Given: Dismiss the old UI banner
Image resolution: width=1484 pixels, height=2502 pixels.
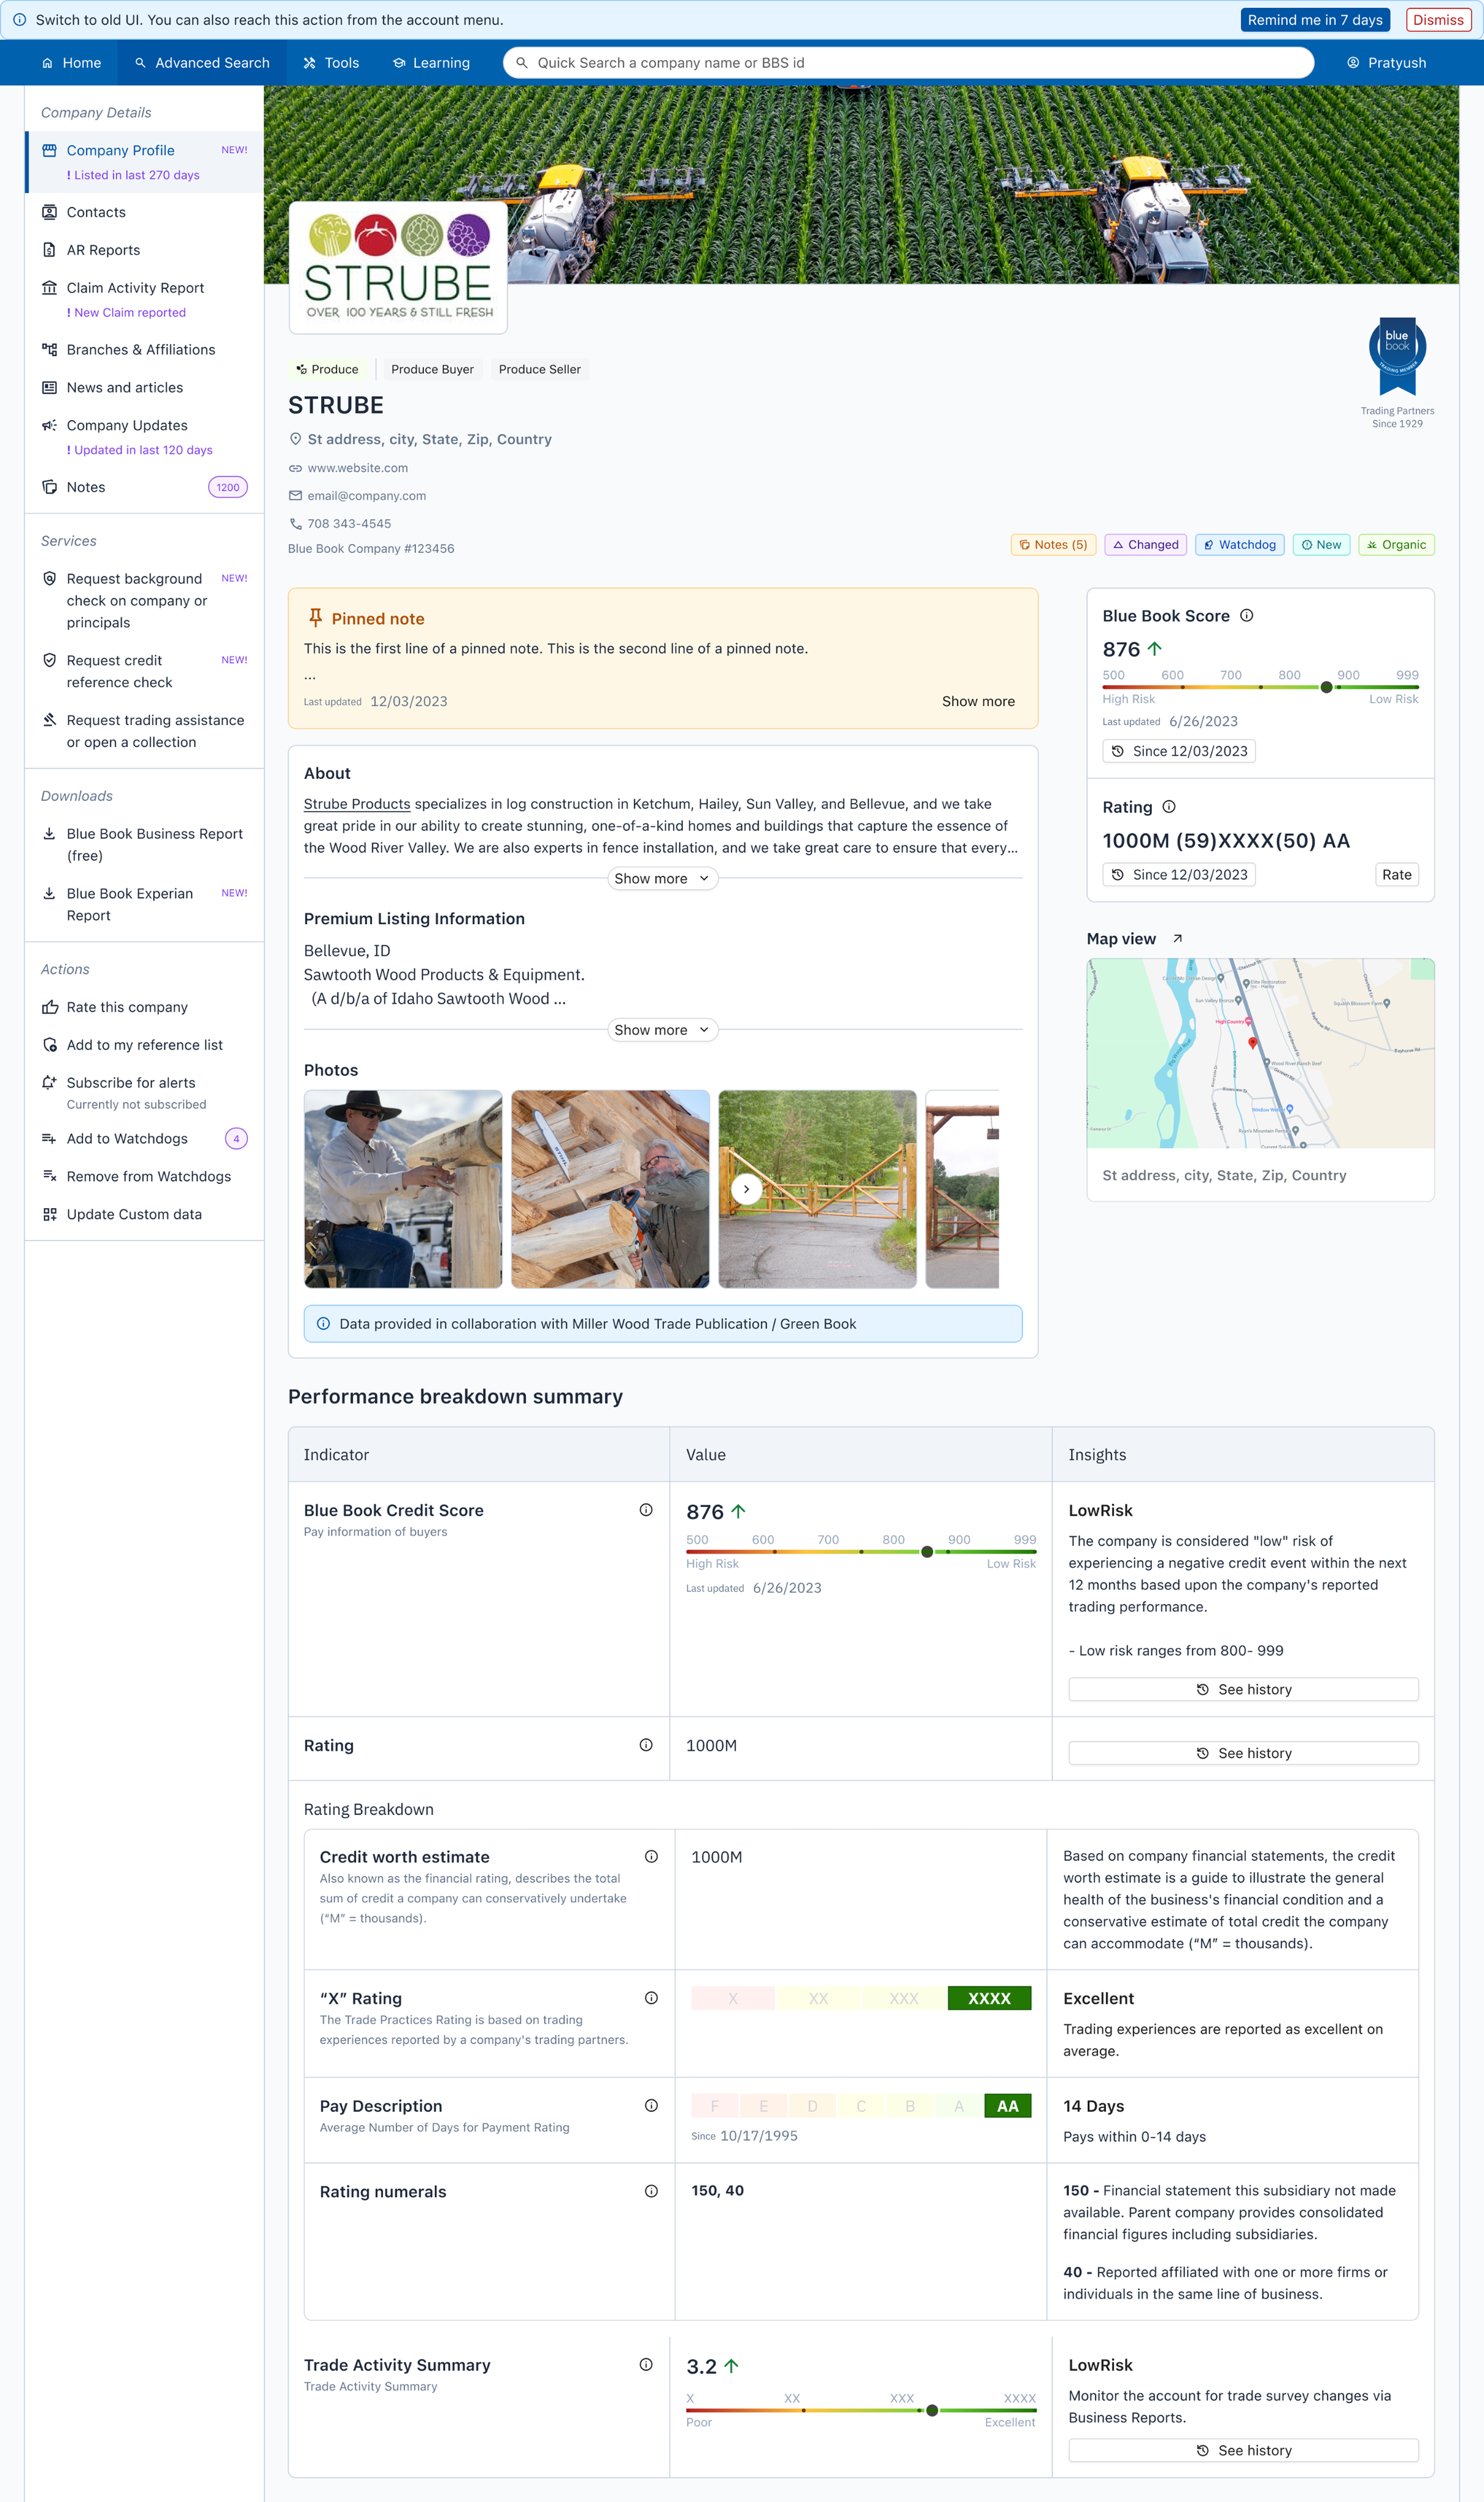Looking at the screenshot, I should tap(1438, 20).
